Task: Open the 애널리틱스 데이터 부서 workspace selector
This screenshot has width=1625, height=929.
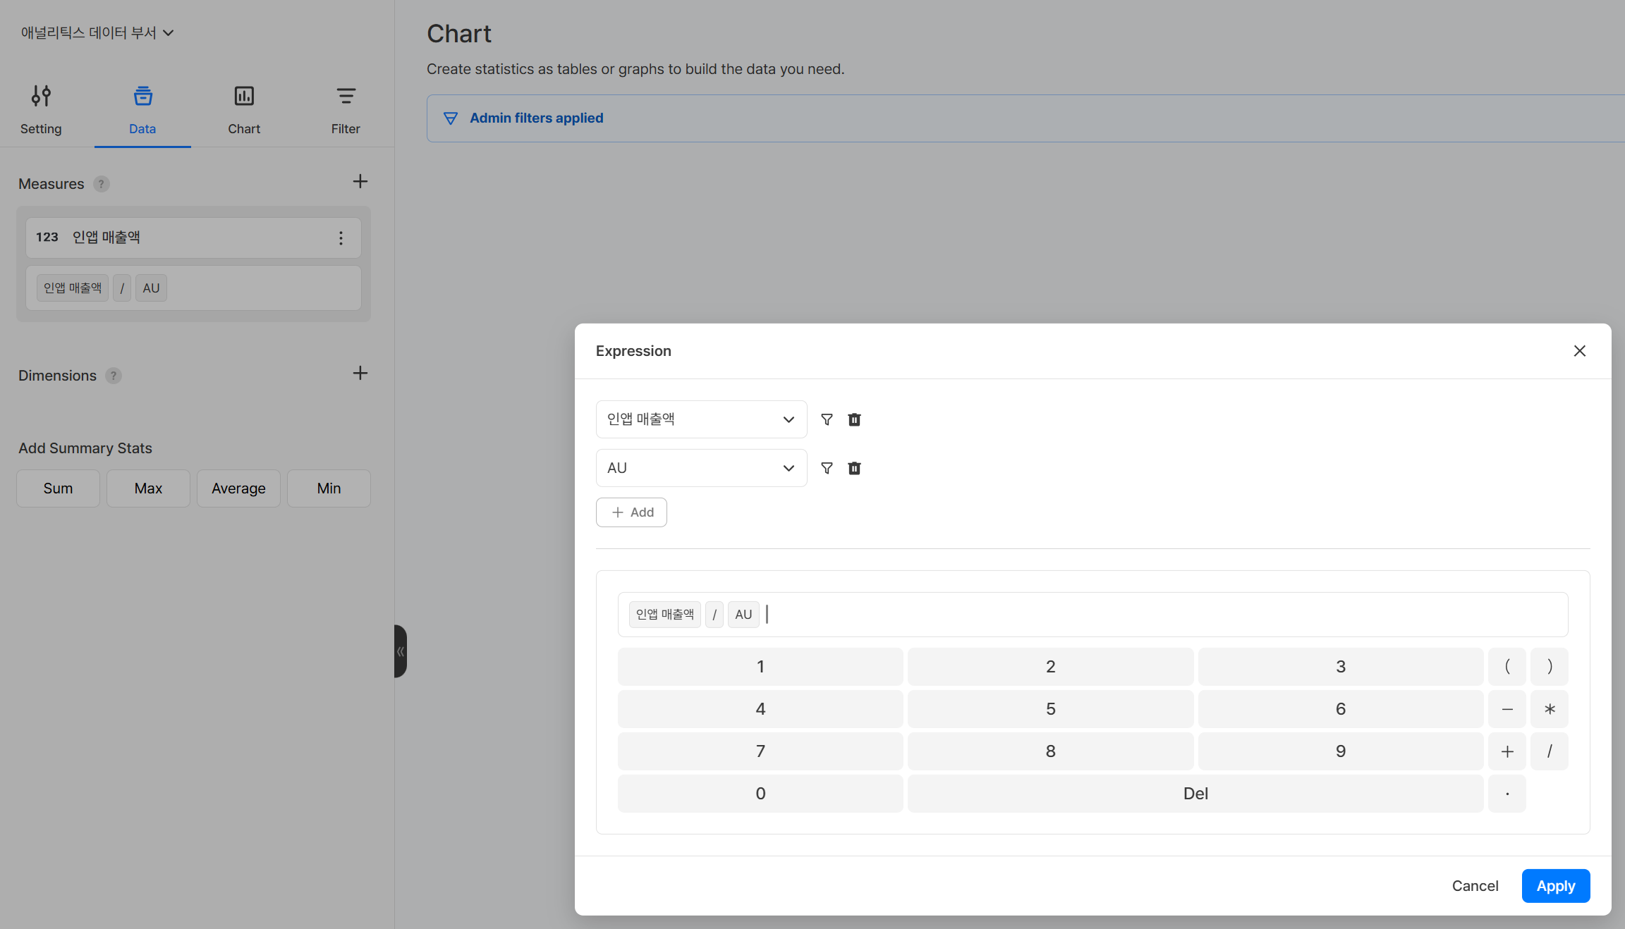Action: tap(97, 32)
